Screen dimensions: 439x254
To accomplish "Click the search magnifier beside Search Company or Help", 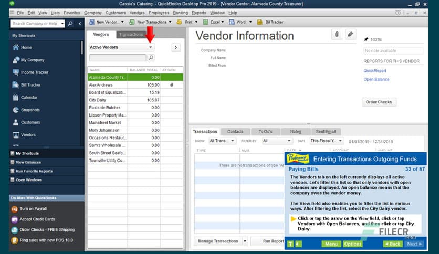I will [70, 24].
